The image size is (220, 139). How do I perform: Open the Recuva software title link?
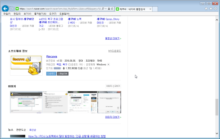52,56
